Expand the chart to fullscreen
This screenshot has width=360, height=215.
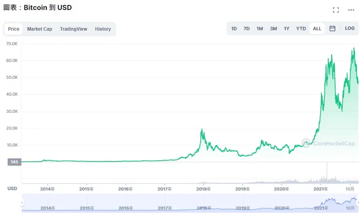pyautogui.click(x=336, y=10)
